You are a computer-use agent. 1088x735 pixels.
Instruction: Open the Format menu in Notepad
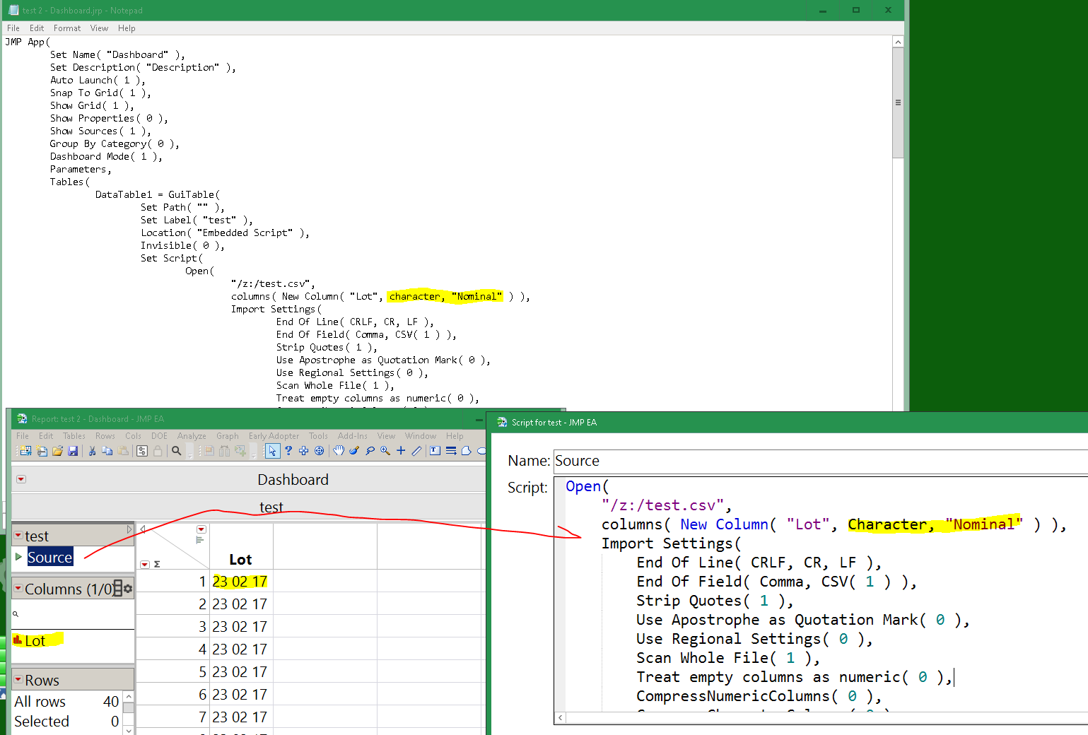tap(66, 28)
